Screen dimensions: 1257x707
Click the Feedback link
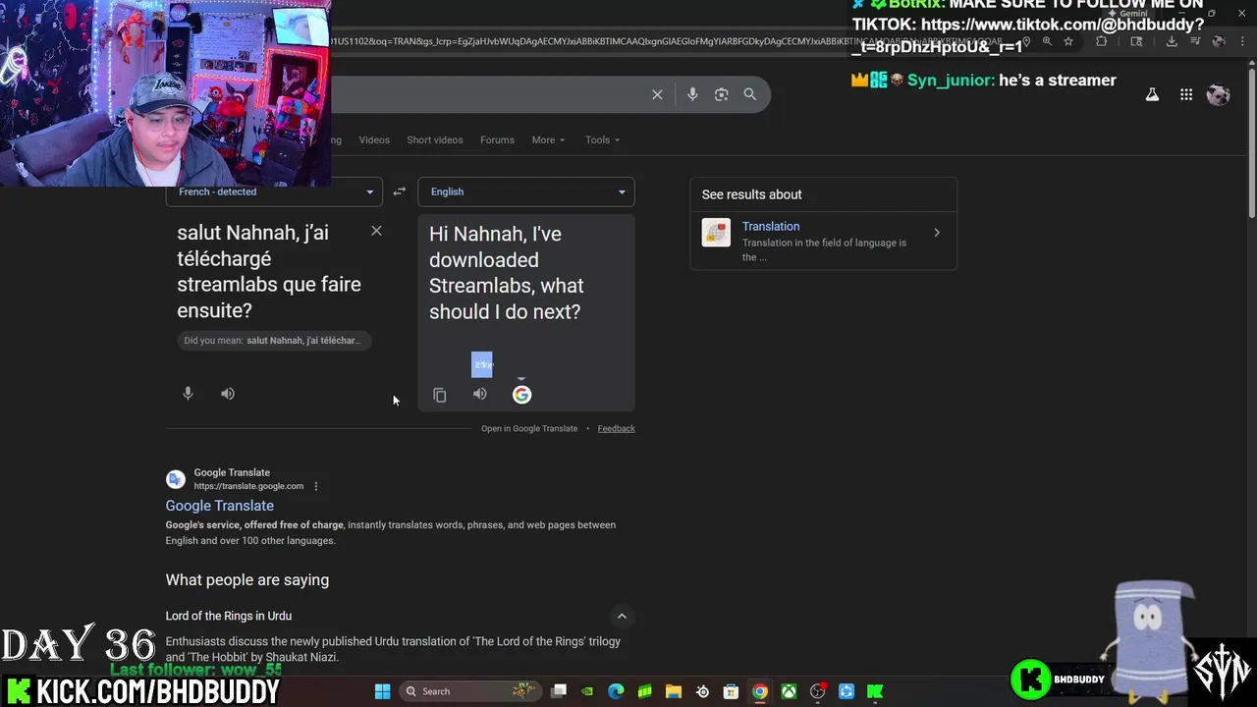pos(616,428)
